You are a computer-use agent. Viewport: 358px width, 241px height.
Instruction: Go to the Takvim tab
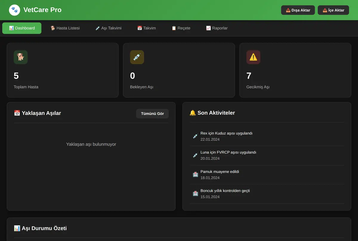pos(146,28)
